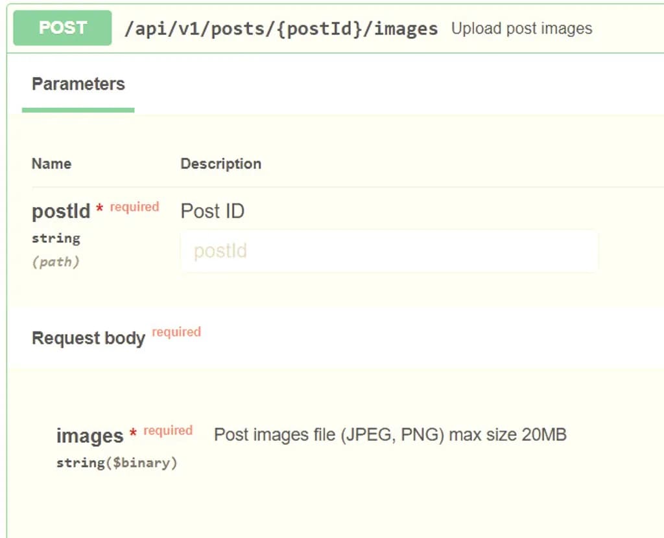Image resolution: width=664 pixels, height=538 pixels.
Task: Click the 'string($binary)' type label
Action: tap(117, 463)
